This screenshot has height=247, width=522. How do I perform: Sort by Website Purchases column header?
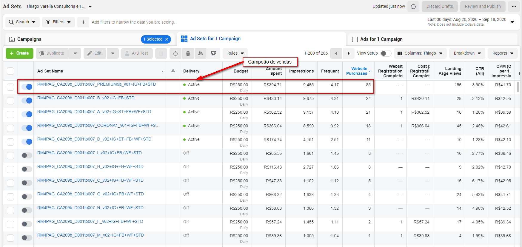pos(357,71)
